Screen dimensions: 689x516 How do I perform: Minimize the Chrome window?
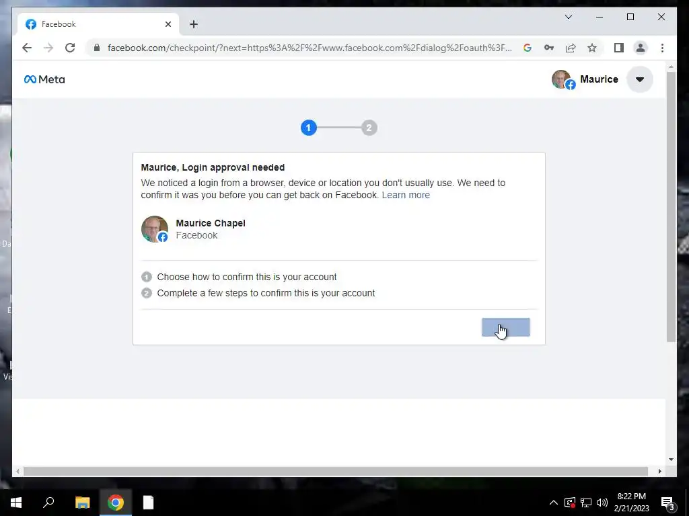[600, 17]
